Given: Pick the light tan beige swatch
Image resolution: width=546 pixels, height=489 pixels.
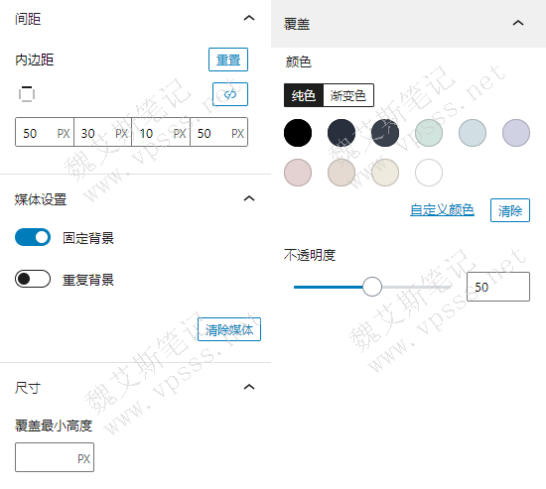Looking at the screenshot, I should (x=341, y=173).
